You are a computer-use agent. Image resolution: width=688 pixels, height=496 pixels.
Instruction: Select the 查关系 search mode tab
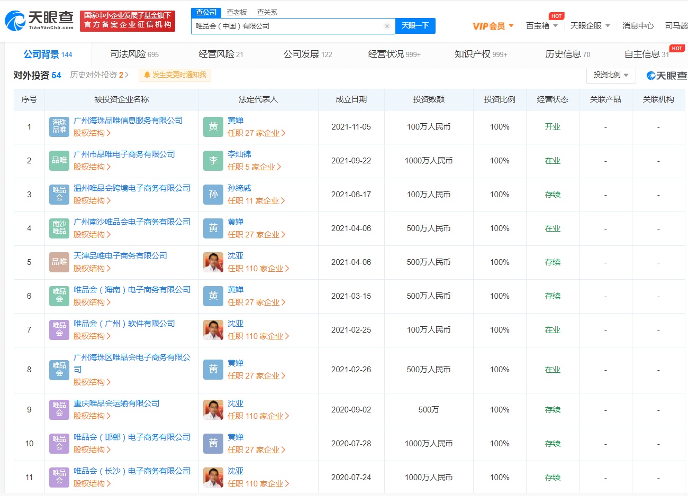pyautogui.click(x=267, y=12)
